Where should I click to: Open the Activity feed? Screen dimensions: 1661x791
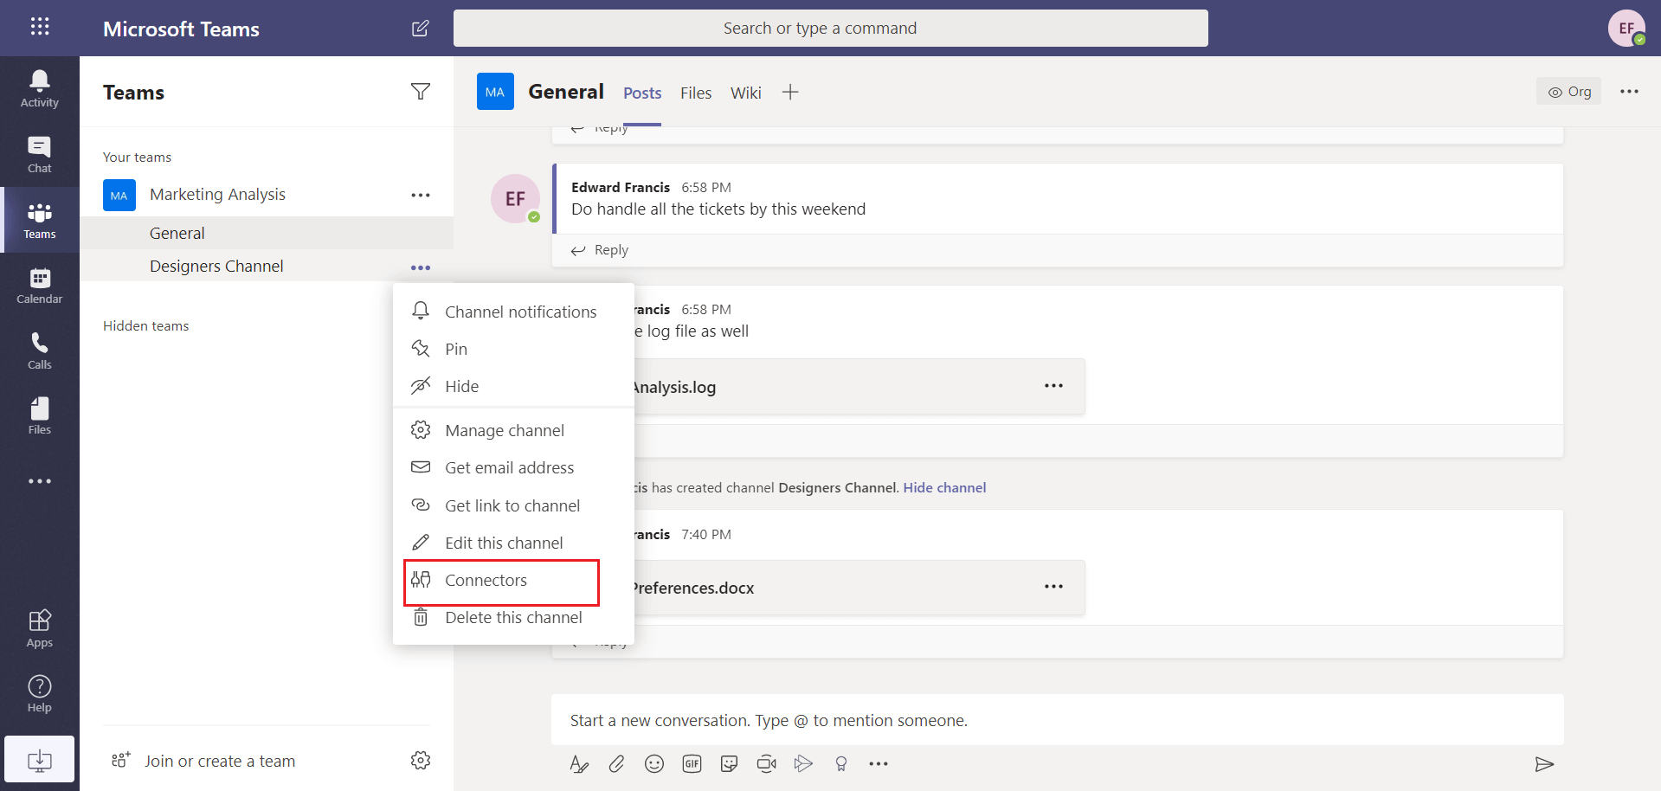(39, 87)
